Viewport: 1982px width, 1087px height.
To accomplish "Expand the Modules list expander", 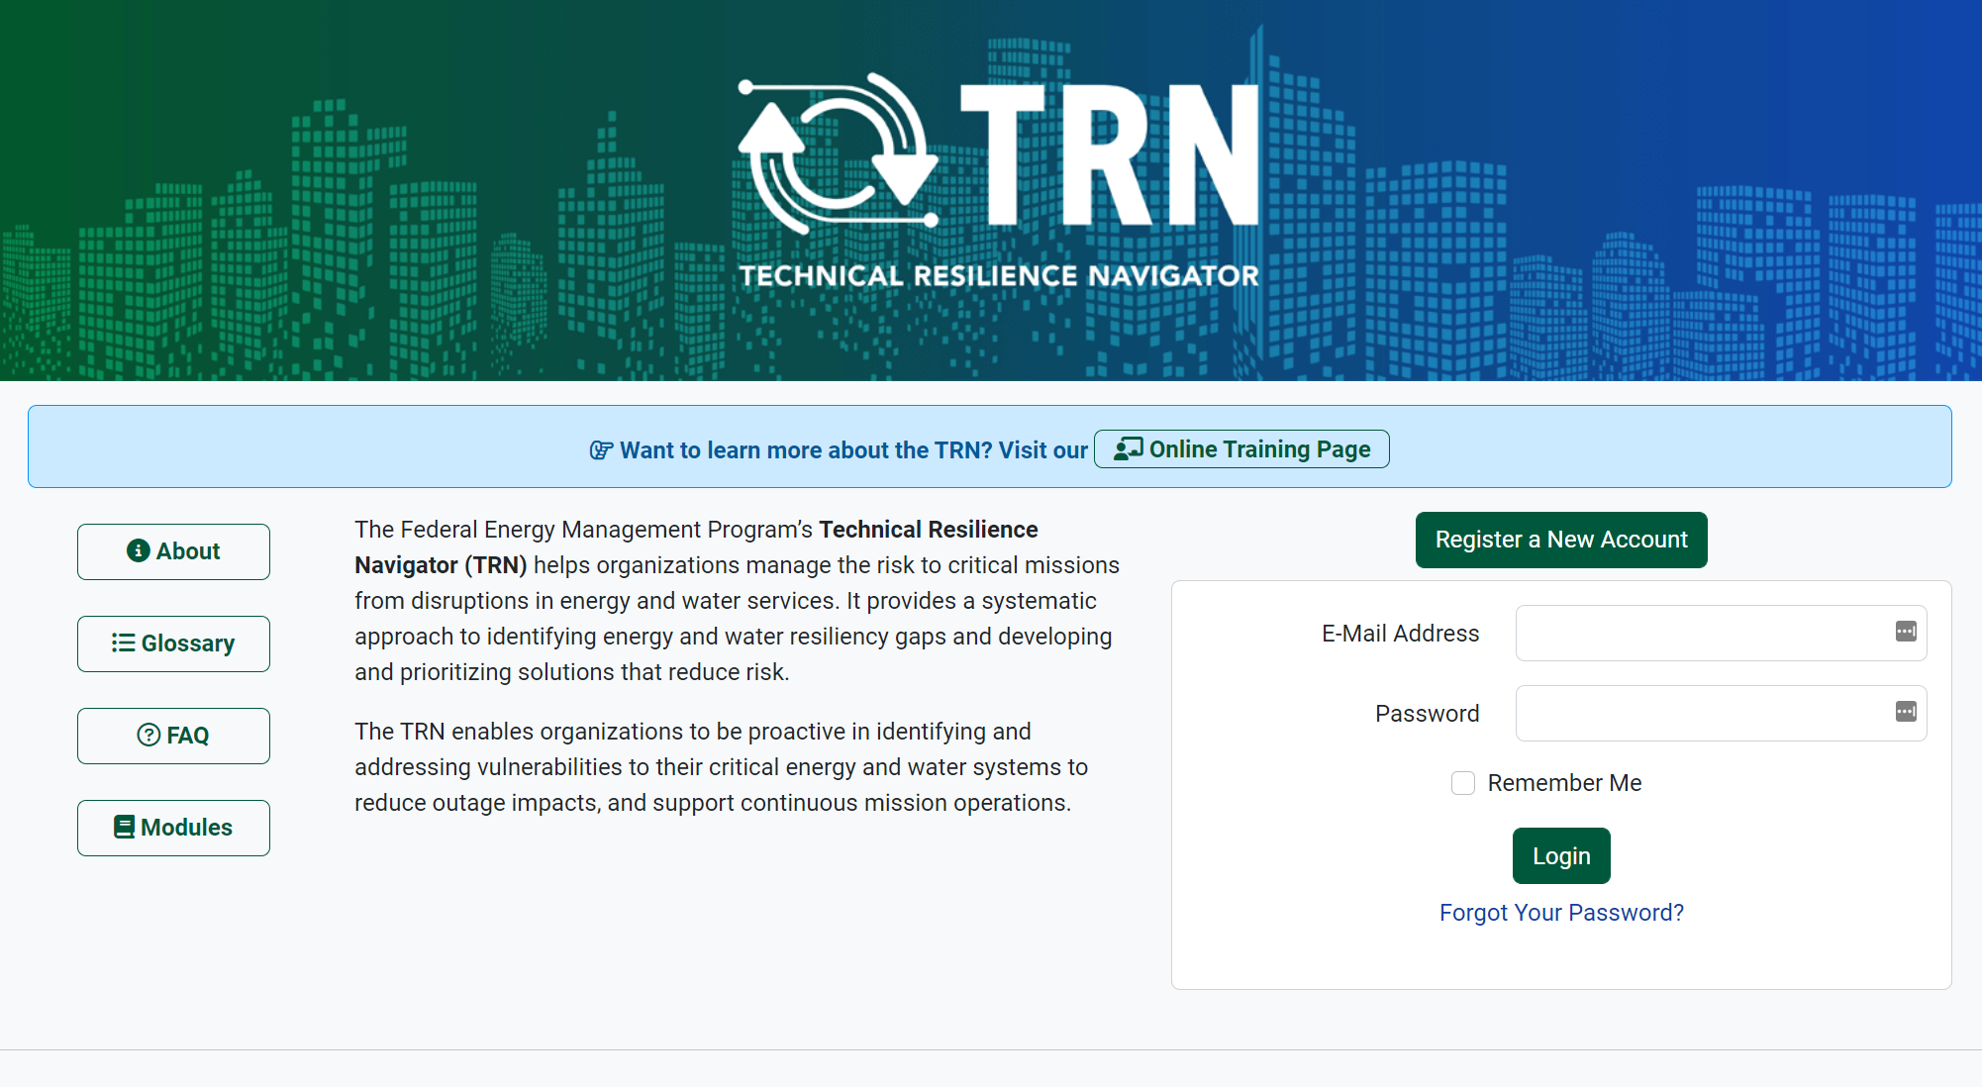I will [175, 828].
